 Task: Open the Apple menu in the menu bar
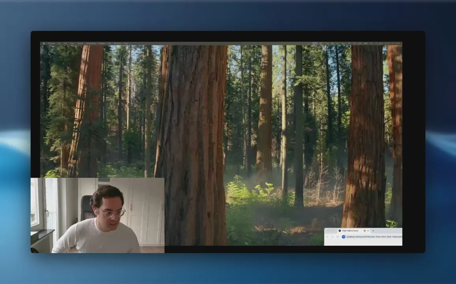click(44, 44)
